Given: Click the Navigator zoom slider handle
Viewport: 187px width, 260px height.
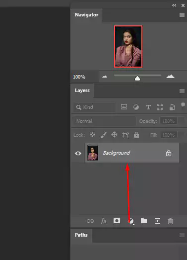Looking at the screenshot, I should point(137,78).
